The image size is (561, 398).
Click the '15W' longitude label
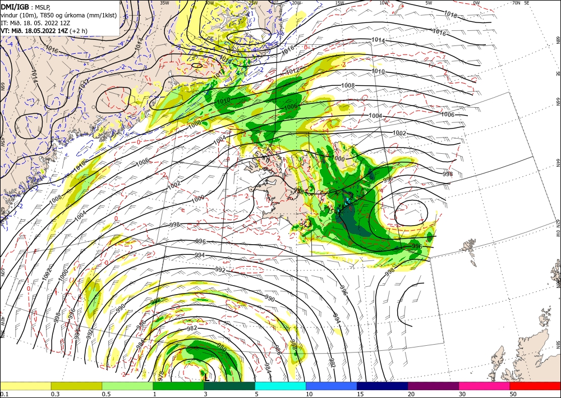[x=339, y=2]
